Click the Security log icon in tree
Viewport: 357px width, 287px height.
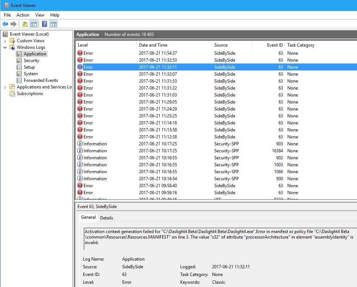click(x=19, y=61)
